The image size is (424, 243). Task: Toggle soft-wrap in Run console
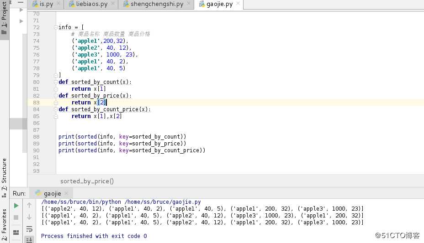tap(29, 229)
